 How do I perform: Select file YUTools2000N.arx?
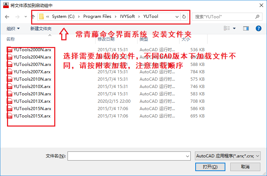[x=32, y=50]
